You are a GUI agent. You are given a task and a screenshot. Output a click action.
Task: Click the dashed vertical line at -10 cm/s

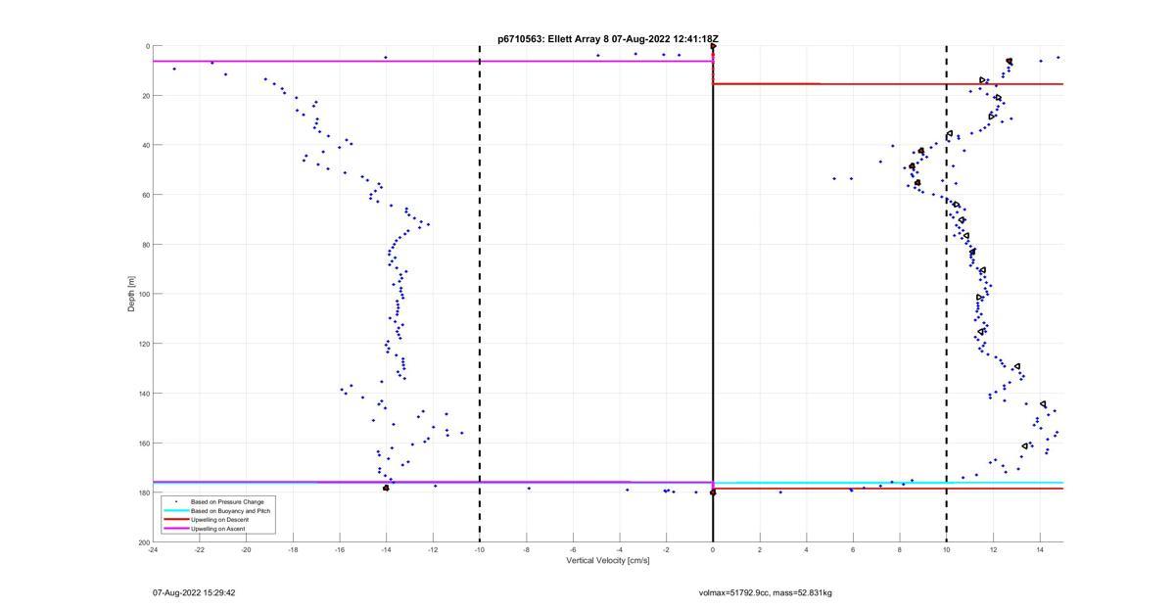click(x=480, y=294)
